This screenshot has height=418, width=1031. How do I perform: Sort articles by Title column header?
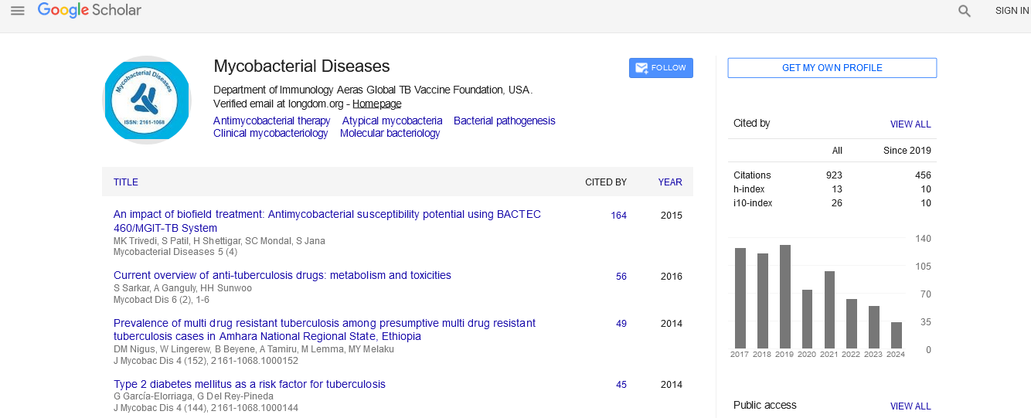[126, 182]
